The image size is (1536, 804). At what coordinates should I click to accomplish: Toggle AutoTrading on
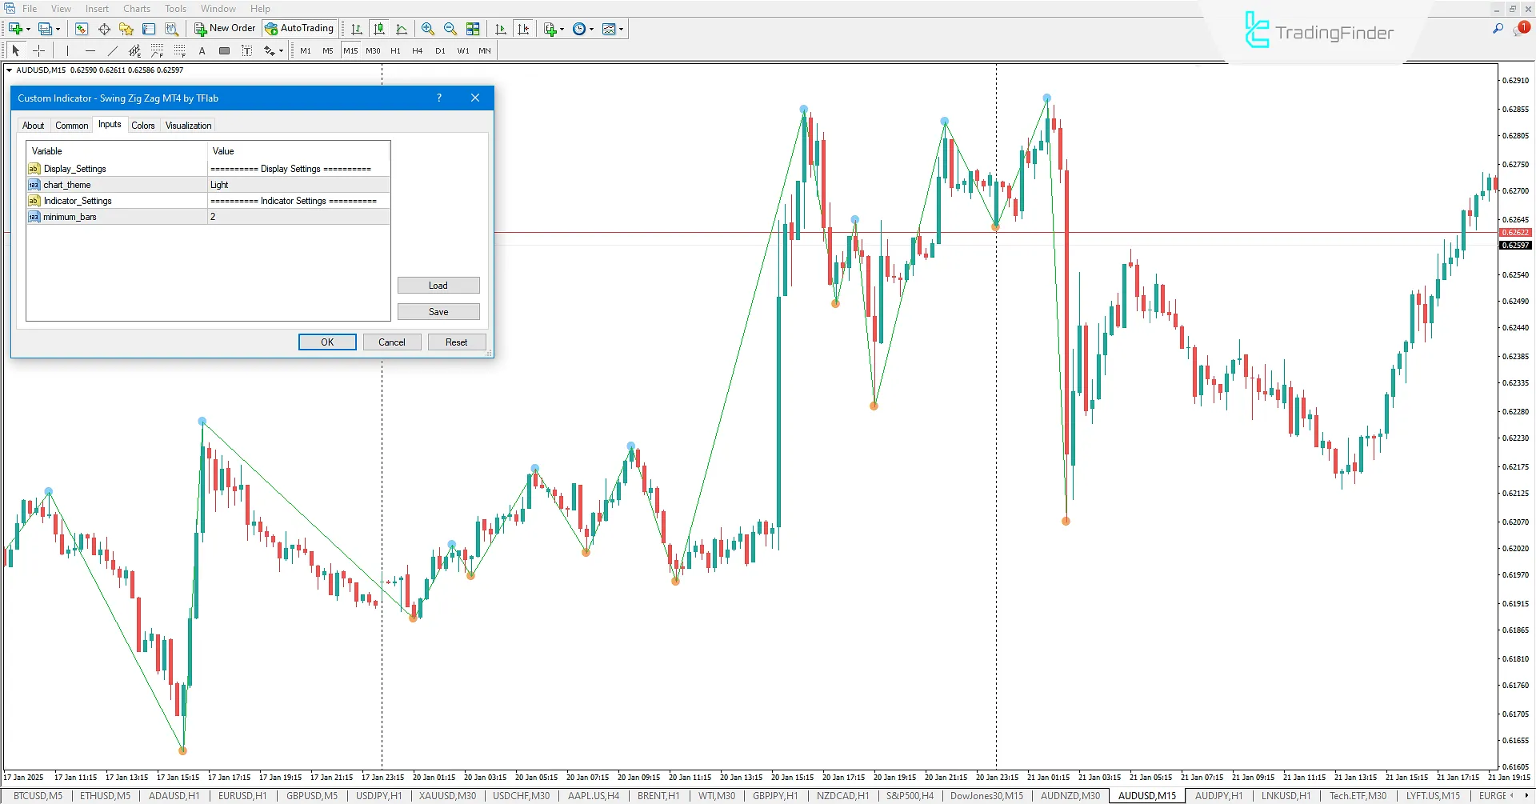299,28
